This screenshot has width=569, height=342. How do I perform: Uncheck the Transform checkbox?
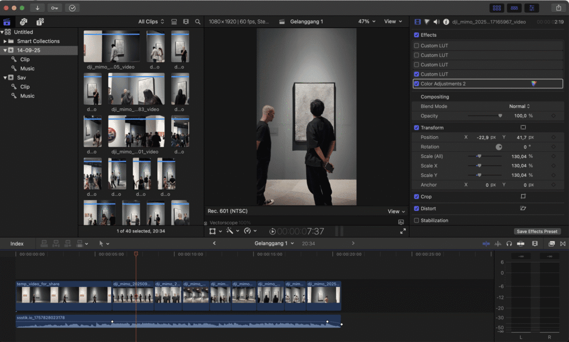pyautogui.click(x=417, y=127)
